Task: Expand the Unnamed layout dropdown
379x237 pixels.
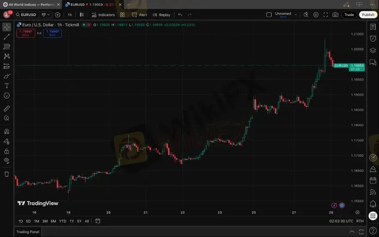Action: point(296,15)
